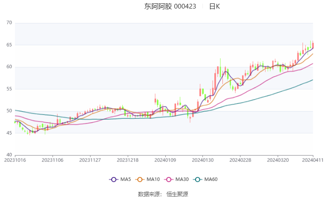Click the 70 price axis label
The image size is (326, 198).
coord(9,23)
